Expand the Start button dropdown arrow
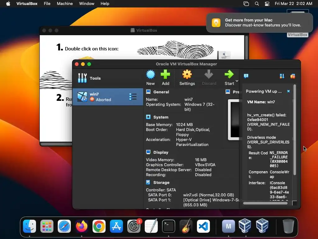 (x=237, y=81)
